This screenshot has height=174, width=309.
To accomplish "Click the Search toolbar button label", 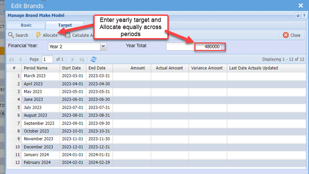I will point(22,36).
